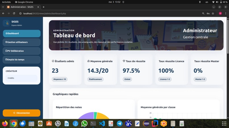Open Files manager from the dock

31,124
